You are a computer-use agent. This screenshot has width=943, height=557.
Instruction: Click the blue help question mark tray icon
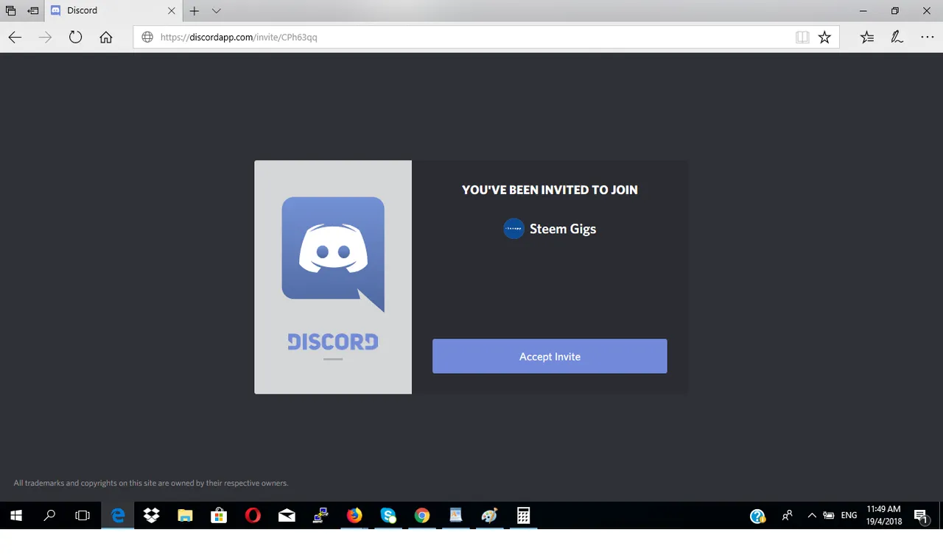click(757, 516)
